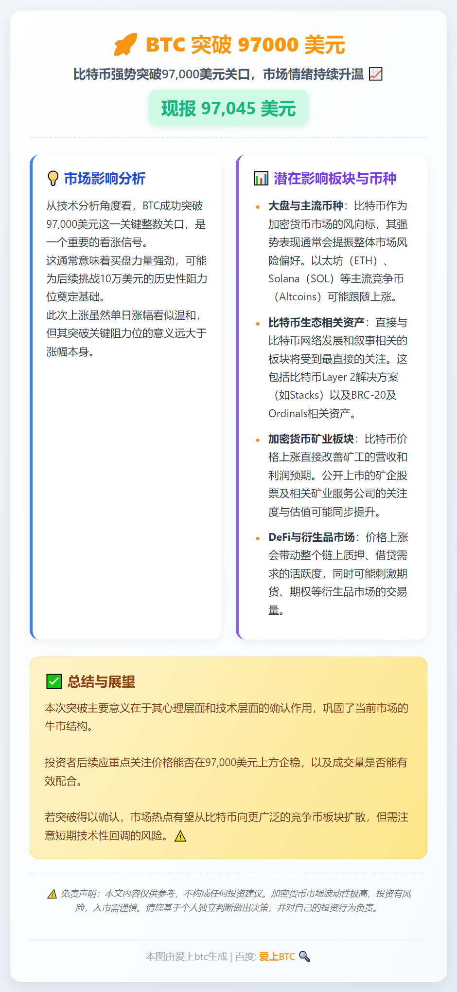Click the text Ordinals相关资产
Viewport: 457px width, 992px height.
(313, 414)
